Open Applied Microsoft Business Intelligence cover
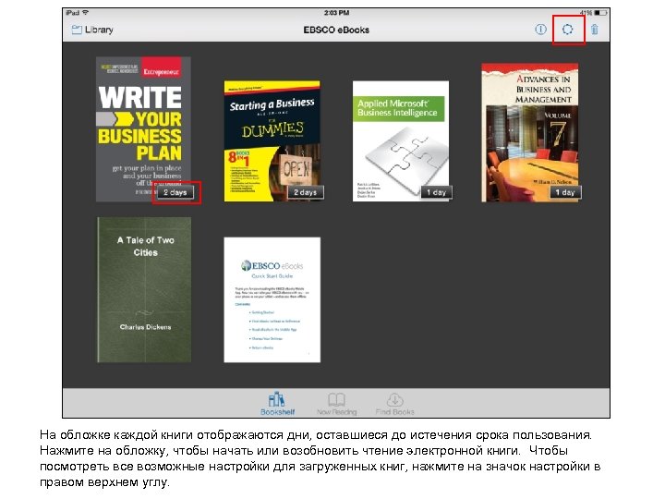This screenshot has width=665, height=499. pyautogui.click(x=401, y=140)
